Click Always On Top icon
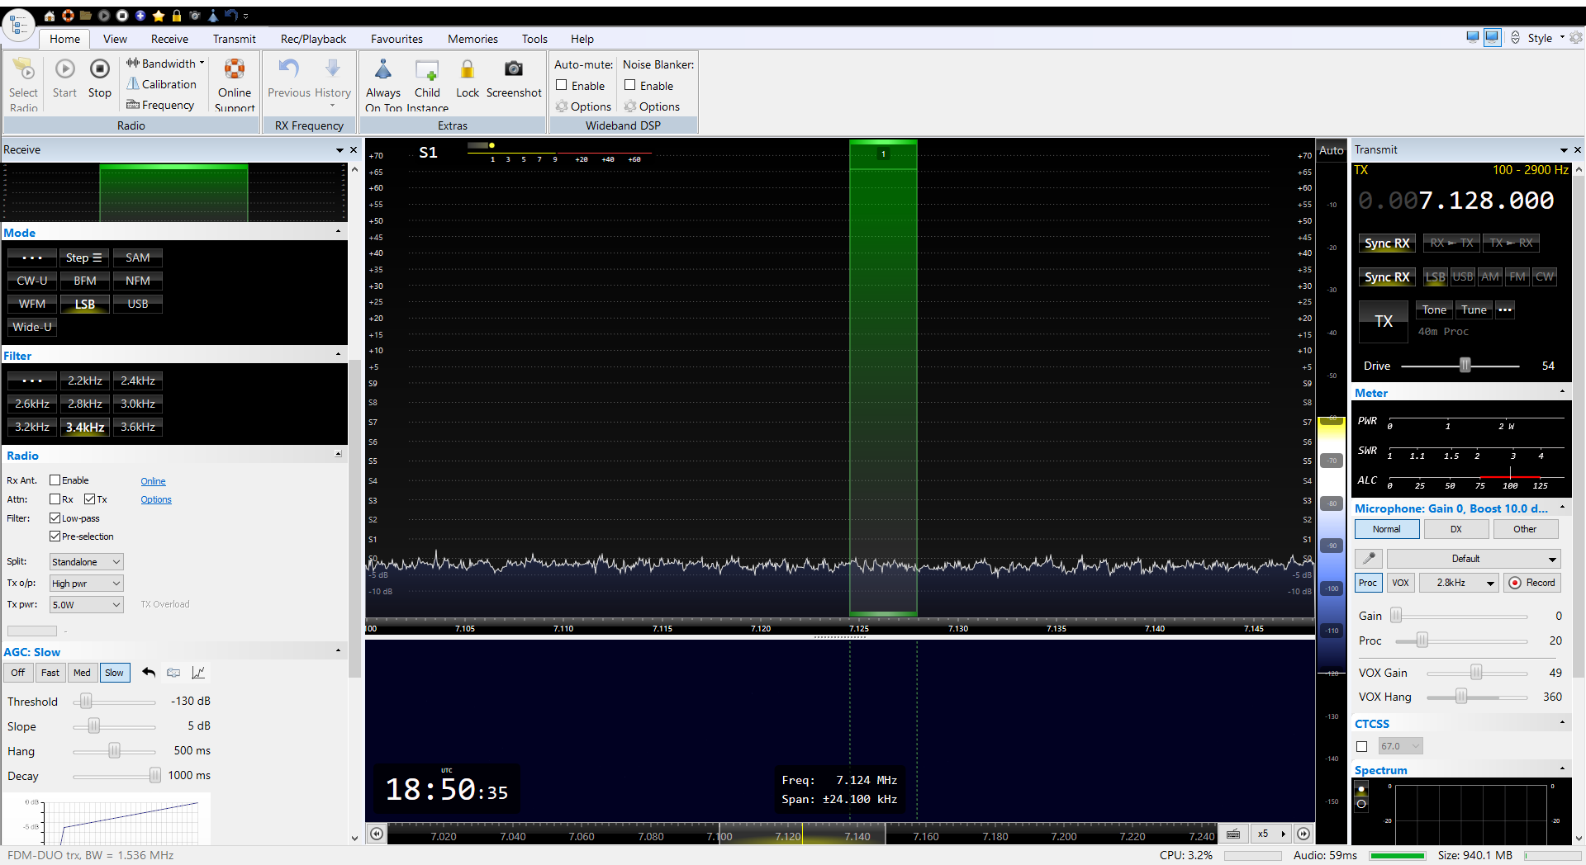 (382, 69)
